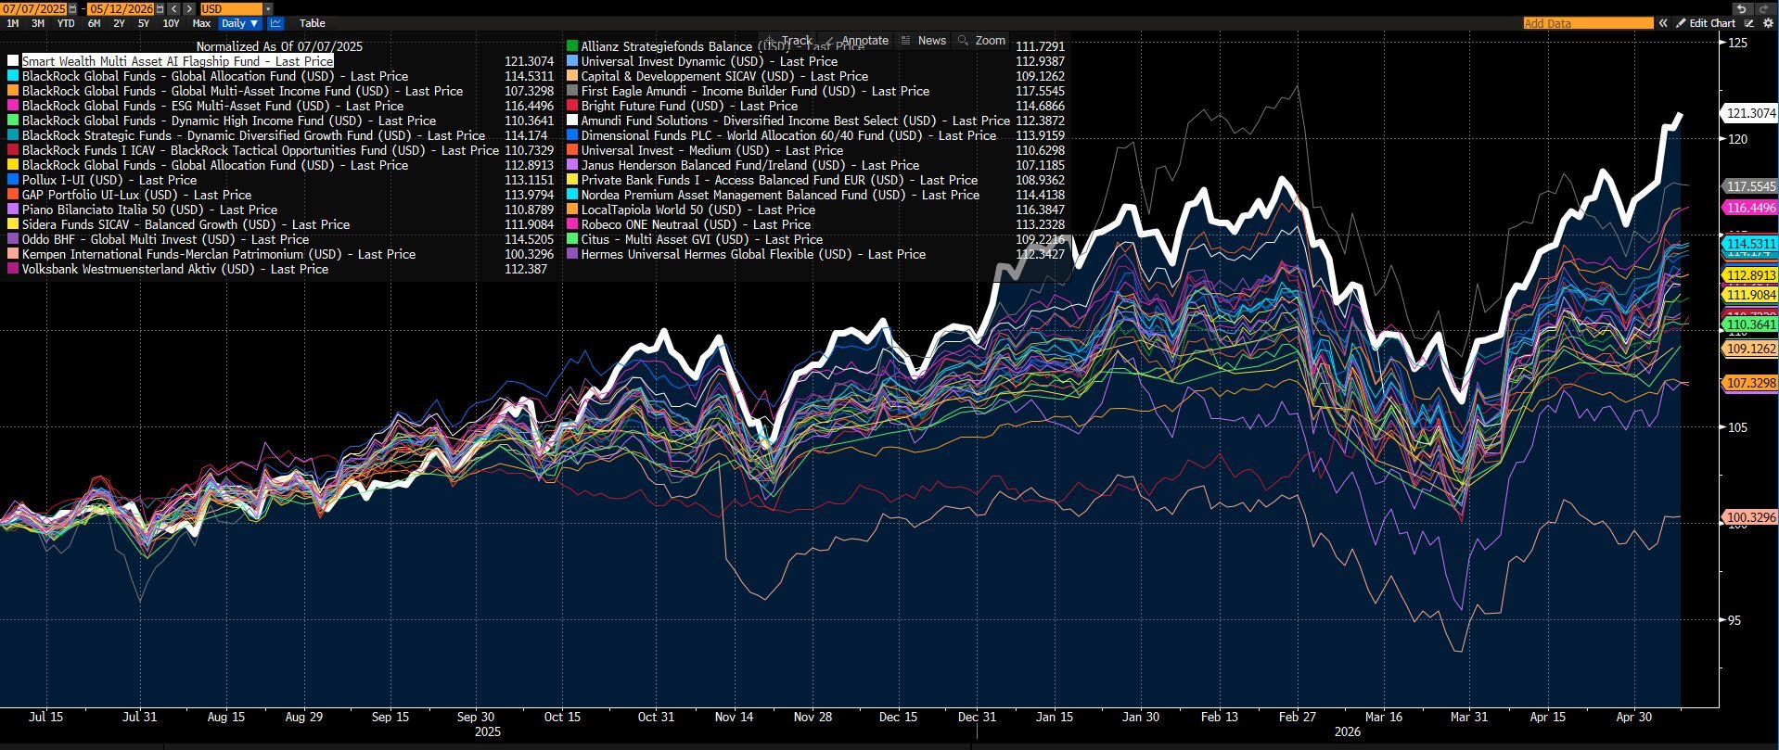Open the USD currency dropdown arrow
The width and height of the screenshot is (1779, 750).
click(x=268, y=8)
